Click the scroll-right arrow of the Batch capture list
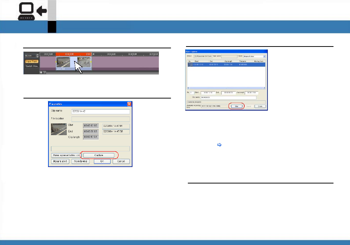 [x=264, y=88]
